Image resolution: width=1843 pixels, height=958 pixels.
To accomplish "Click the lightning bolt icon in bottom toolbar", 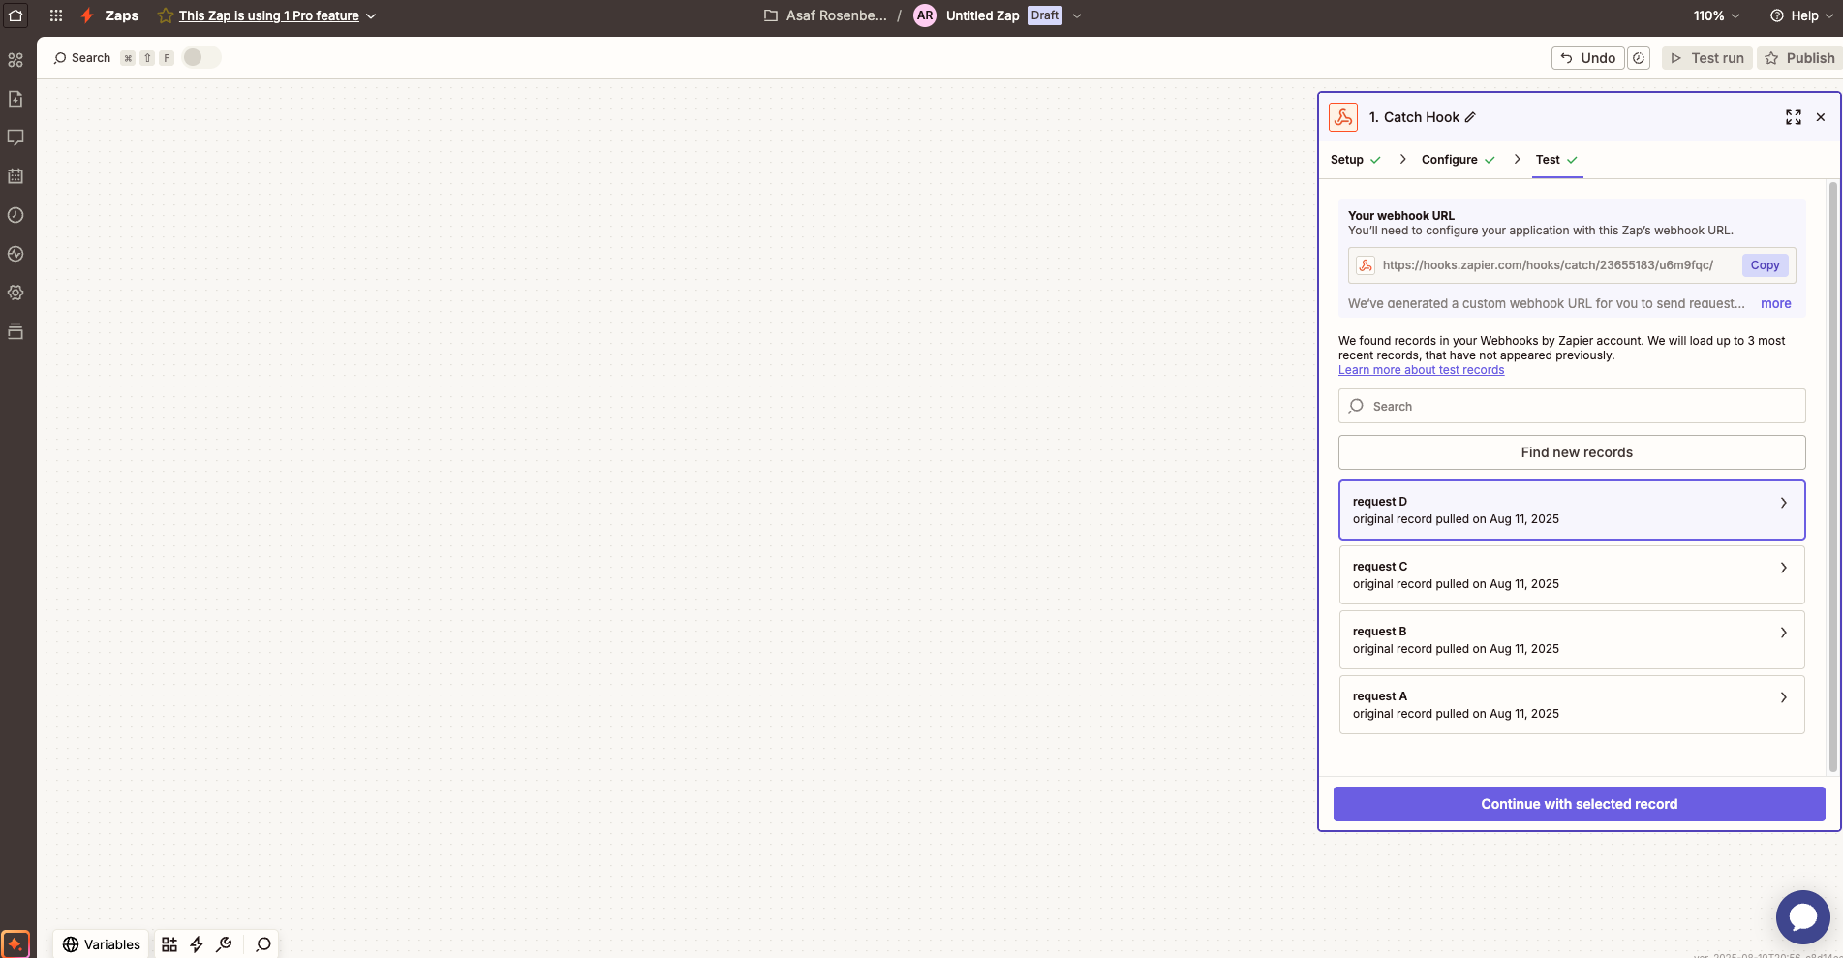I will click(197, 944).
